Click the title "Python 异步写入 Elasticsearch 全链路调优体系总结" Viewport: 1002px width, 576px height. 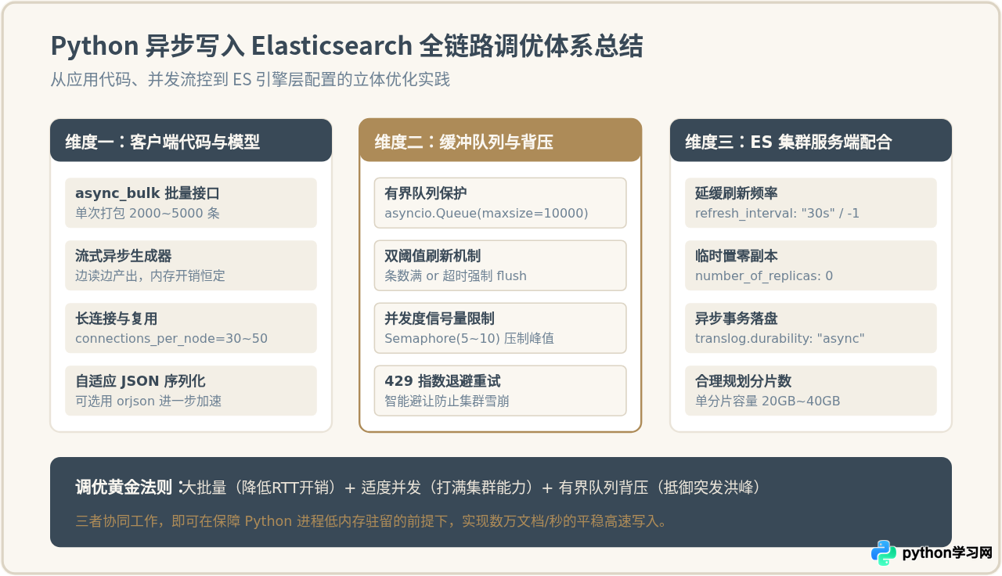347,46
